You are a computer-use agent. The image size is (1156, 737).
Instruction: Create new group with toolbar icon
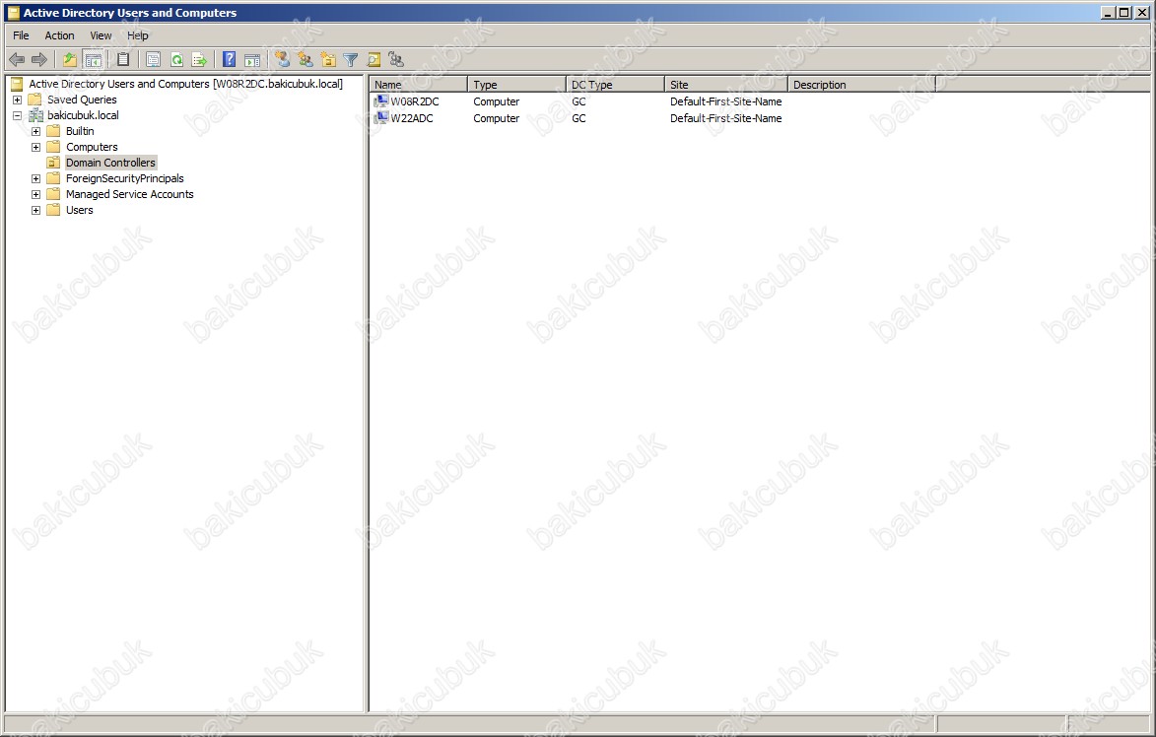[x=306, y=60]
